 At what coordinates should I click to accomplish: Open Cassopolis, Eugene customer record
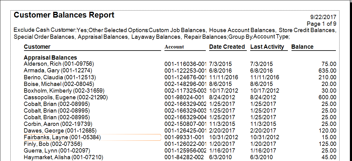66,97
